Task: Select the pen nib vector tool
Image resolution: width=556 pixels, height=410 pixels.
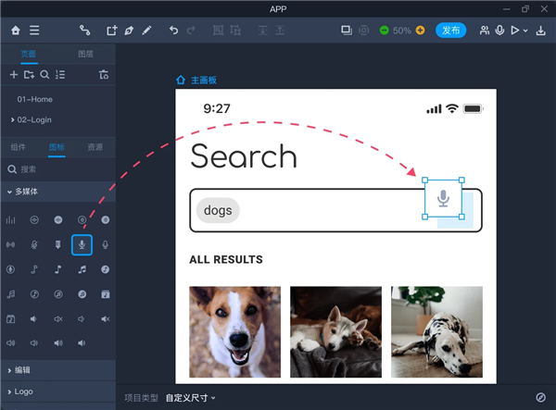Action: (129, 31)
